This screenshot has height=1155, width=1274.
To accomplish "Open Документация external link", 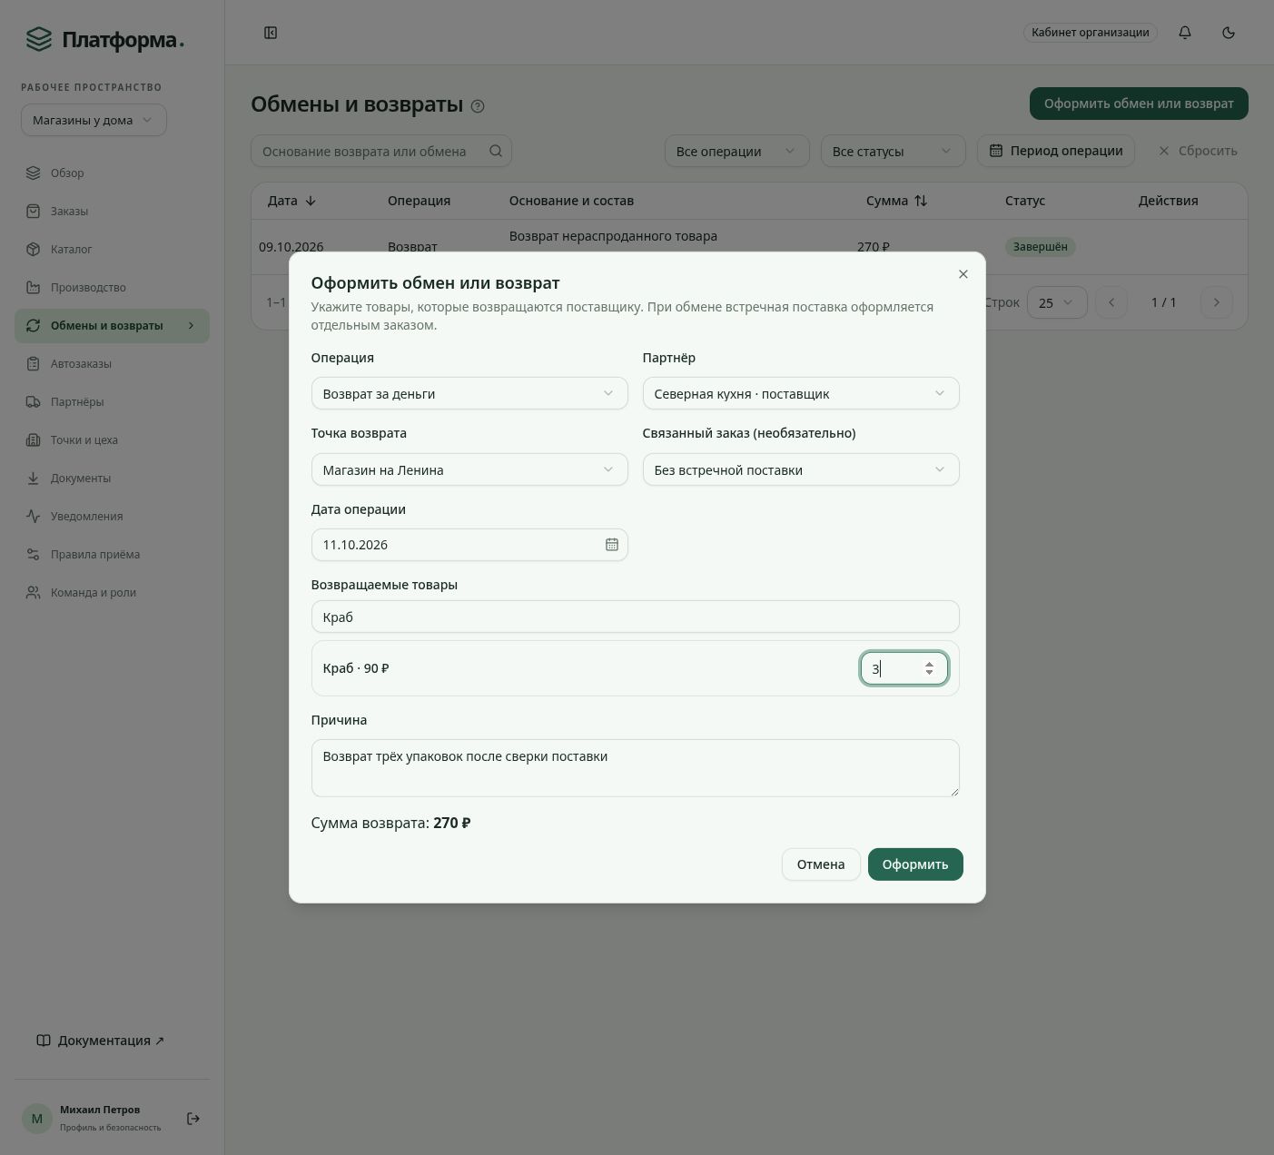I will pos(101,1041).
